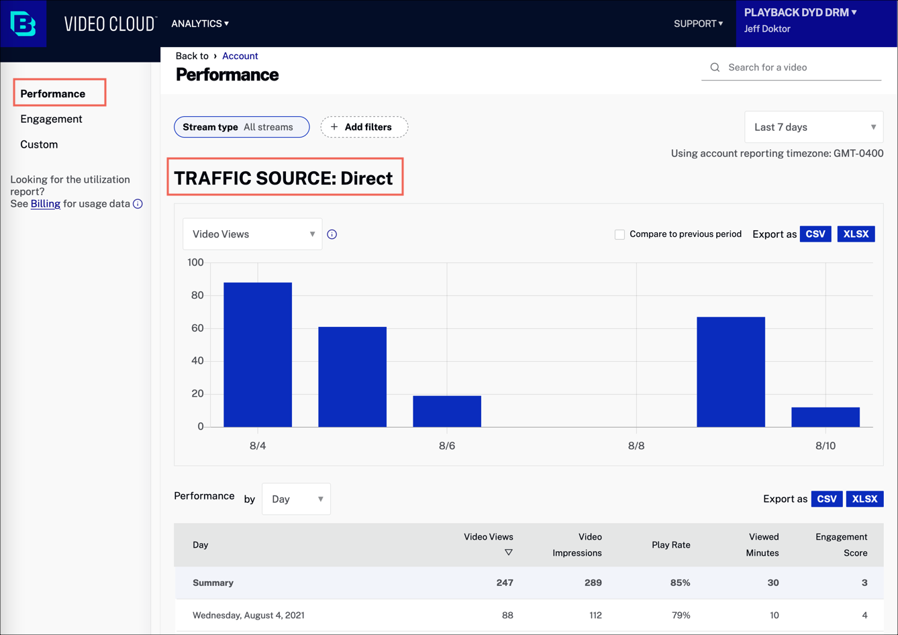The width and height of the screenshot is (898, 635).
Task: Click the search magnifier icon
Action: (x=715, y=67)
